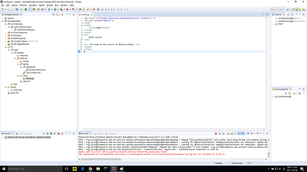Open the Debug button dropdown arrow
Viewport: 307px width, 172px height.
point(52,9)
